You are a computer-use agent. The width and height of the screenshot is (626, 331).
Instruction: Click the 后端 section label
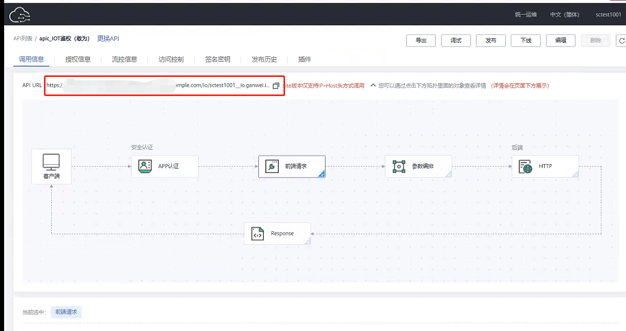517,147
